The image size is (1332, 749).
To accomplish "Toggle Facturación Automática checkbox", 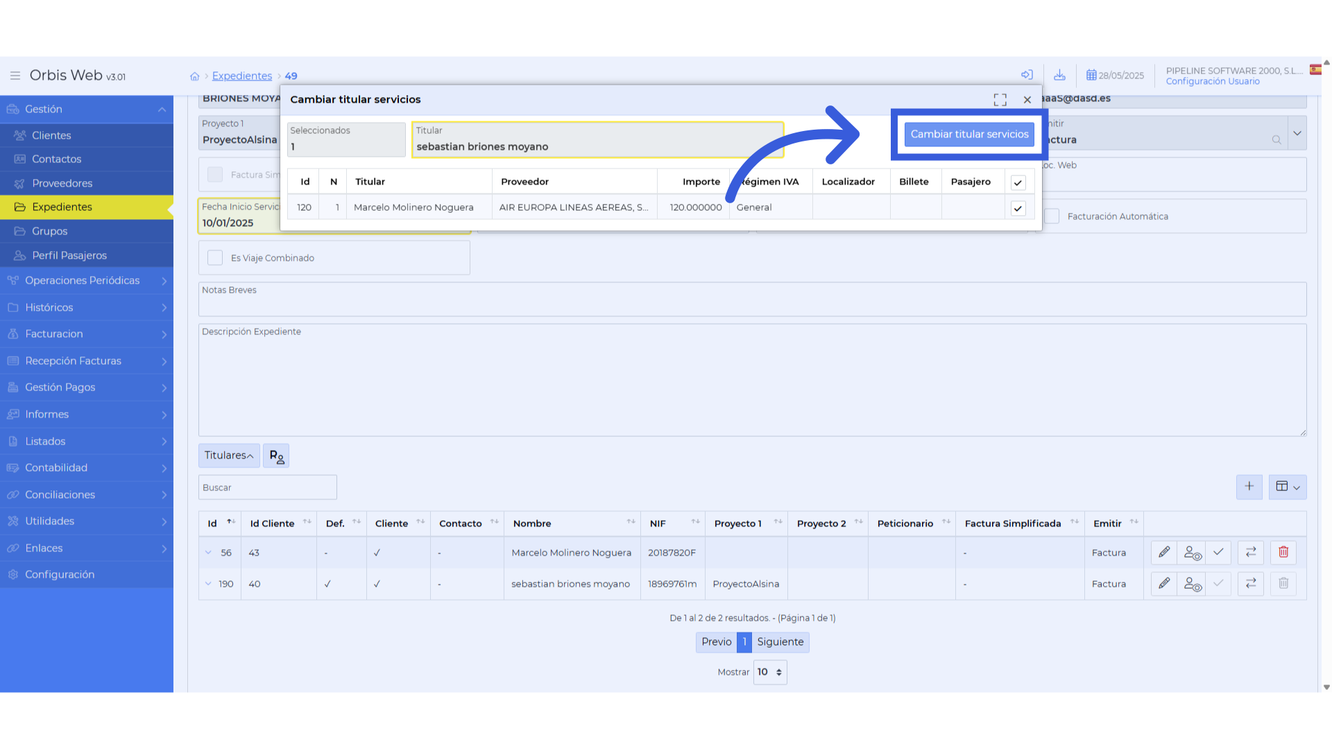I will coord(1052,216).
